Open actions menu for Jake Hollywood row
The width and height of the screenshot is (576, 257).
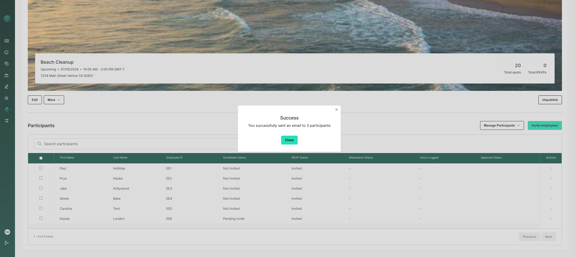click(551, 189)
